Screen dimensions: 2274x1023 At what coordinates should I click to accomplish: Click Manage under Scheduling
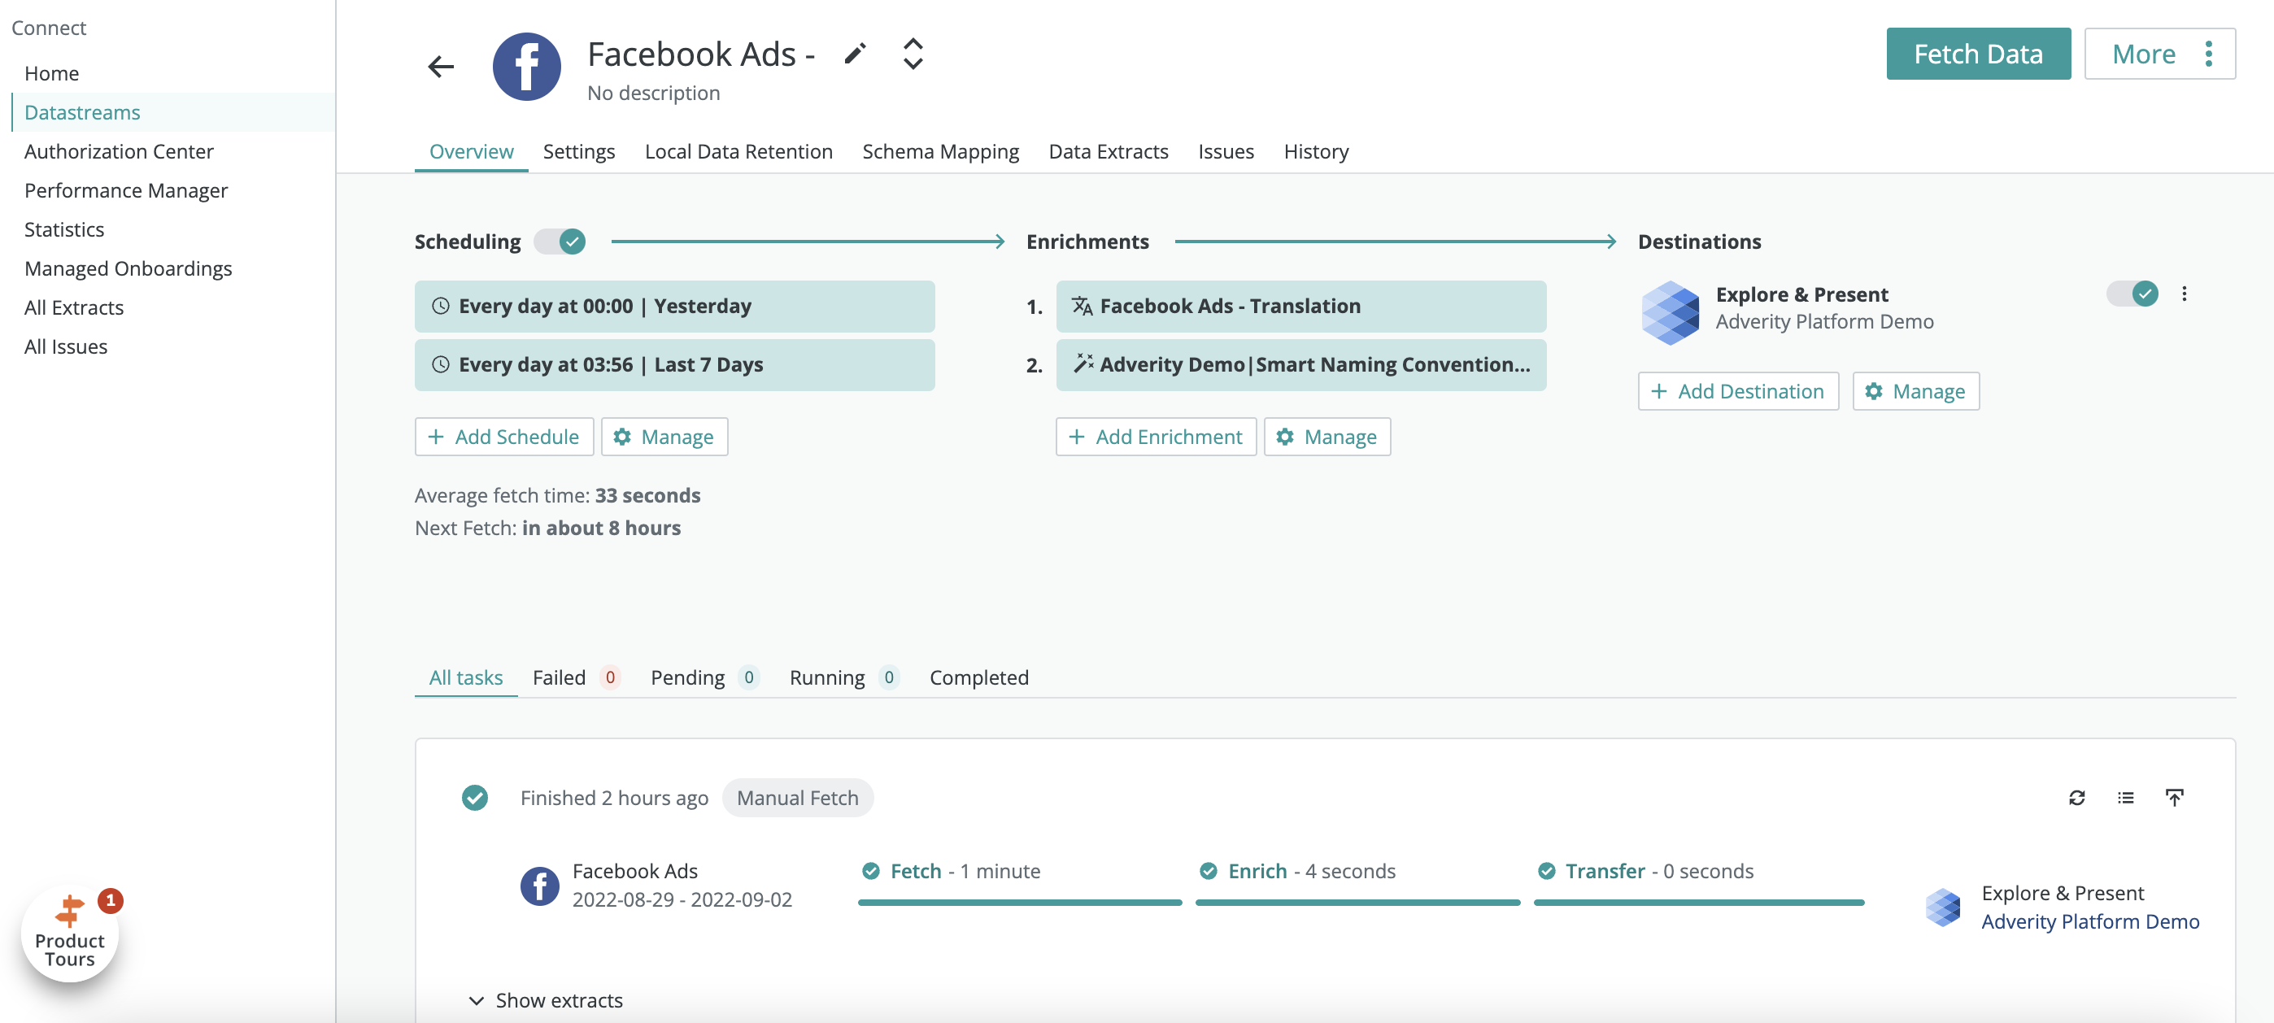(x=664, y=437)
